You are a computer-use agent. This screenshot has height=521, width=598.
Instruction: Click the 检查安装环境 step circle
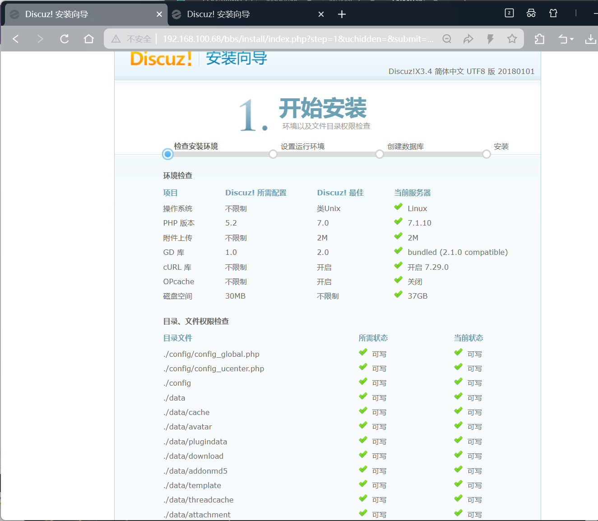[168, 154]
